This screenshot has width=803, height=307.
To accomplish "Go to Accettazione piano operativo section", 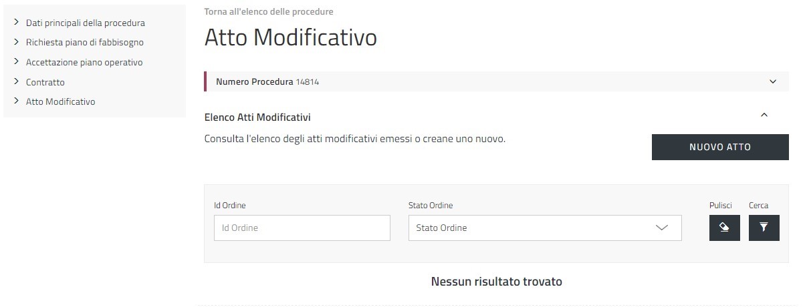I will [84, 62].
